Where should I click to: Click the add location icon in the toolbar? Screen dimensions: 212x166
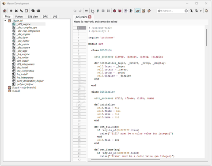coord(5,11)
